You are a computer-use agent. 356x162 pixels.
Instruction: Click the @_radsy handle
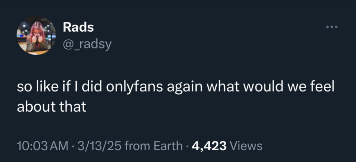point(87,44)
